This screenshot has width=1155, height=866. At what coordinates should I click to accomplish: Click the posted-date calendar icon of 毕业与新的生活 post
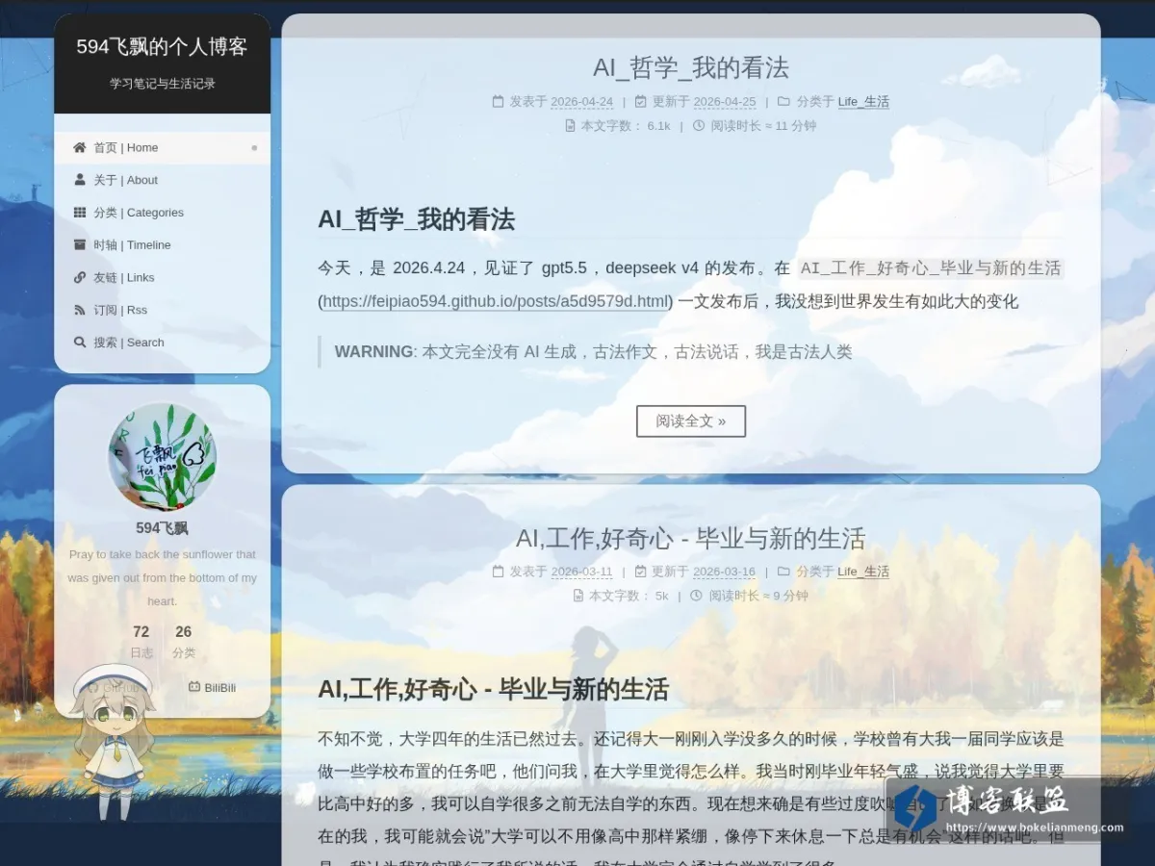coord(498,572)
